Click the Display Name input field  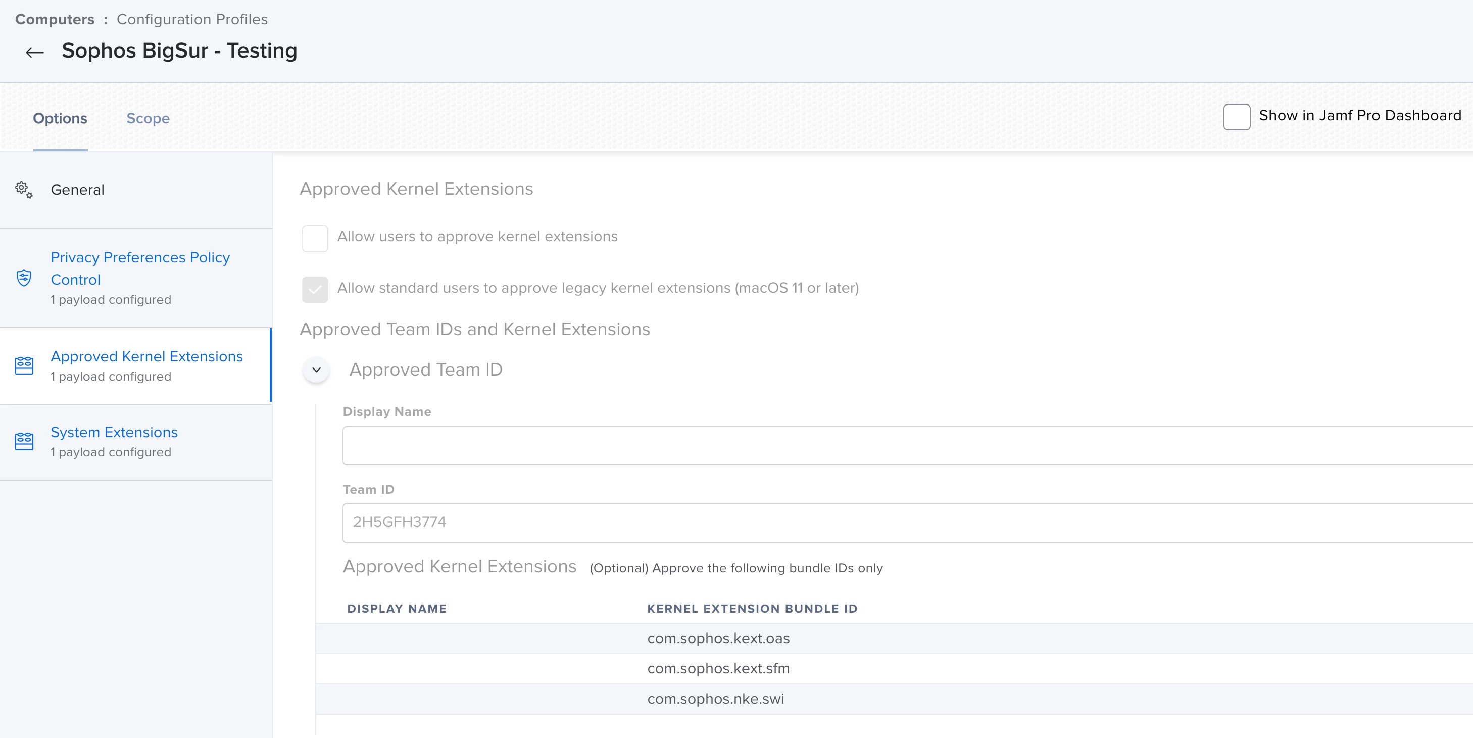click(907, 446)
